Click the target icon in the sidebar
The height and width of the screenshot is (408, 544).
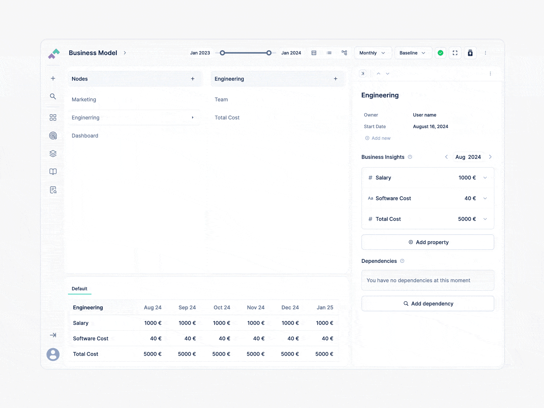pyautogui.click(x=53, y=135)
